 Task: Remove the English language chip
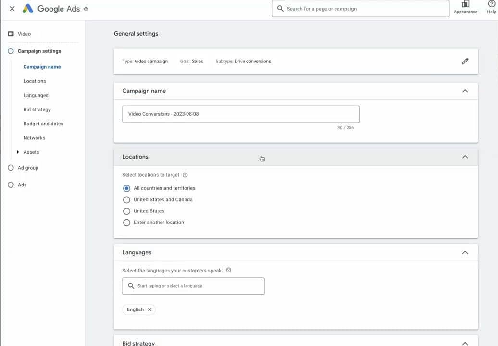(x=149, y=309)
